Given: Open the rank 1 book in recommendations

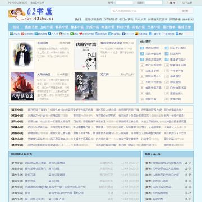Looking at the screenshot, I should pyautogui.click(x=152, y=48).
